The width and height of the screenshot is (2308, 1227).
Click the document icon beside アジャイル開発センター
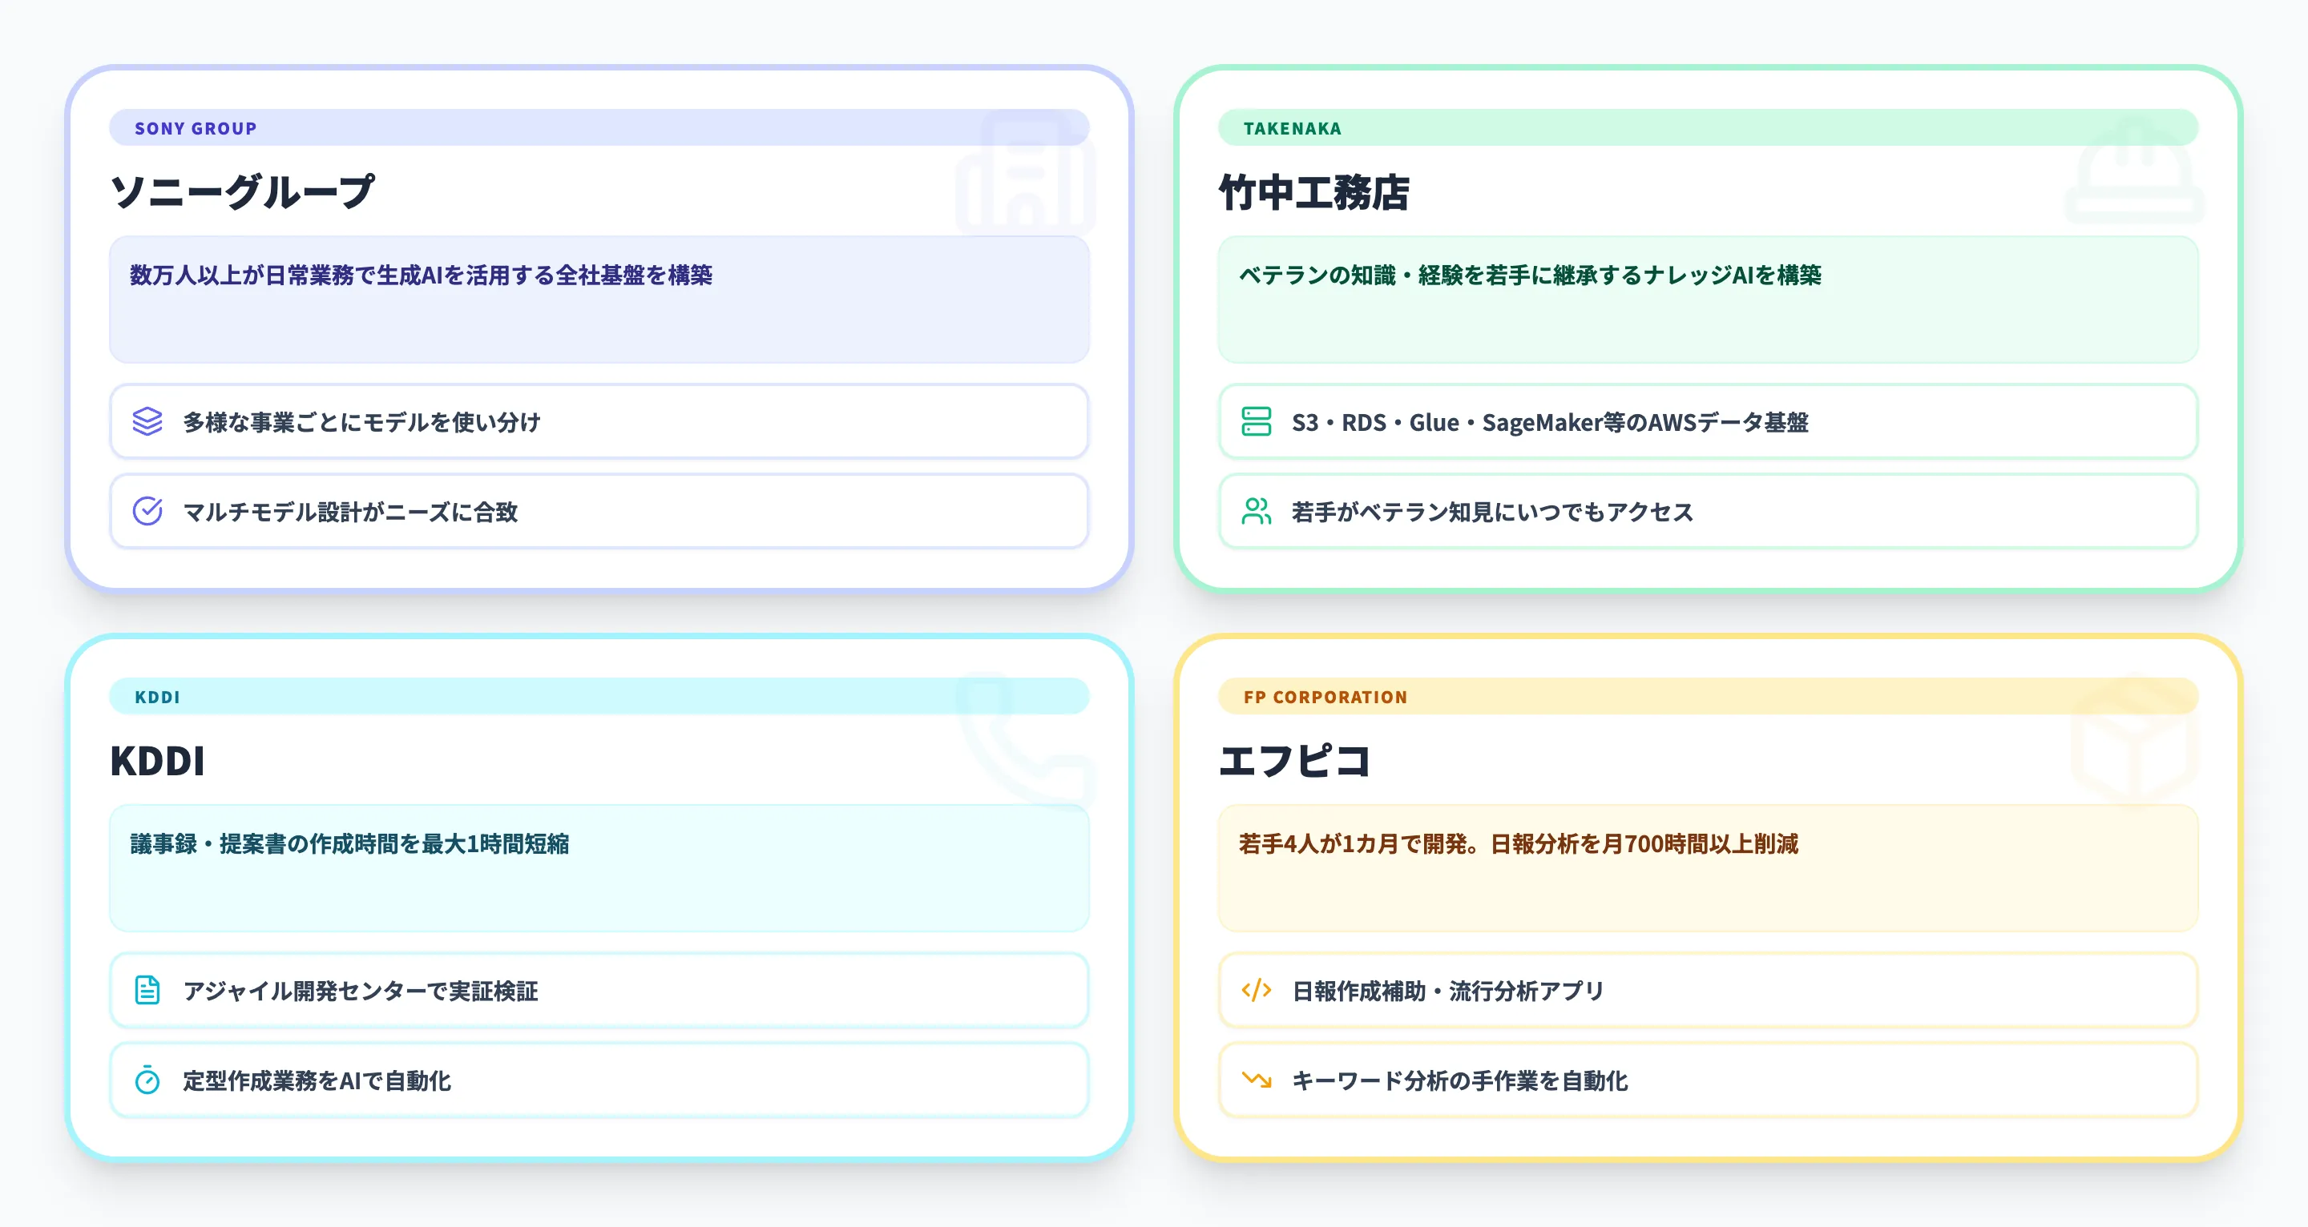click(147, 990)
